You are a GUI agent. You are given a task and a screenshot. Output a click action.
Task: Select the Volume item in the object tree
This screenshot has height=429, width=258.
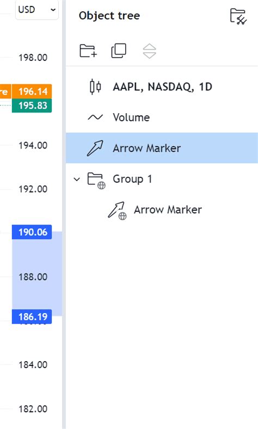[x=162, y=117]
